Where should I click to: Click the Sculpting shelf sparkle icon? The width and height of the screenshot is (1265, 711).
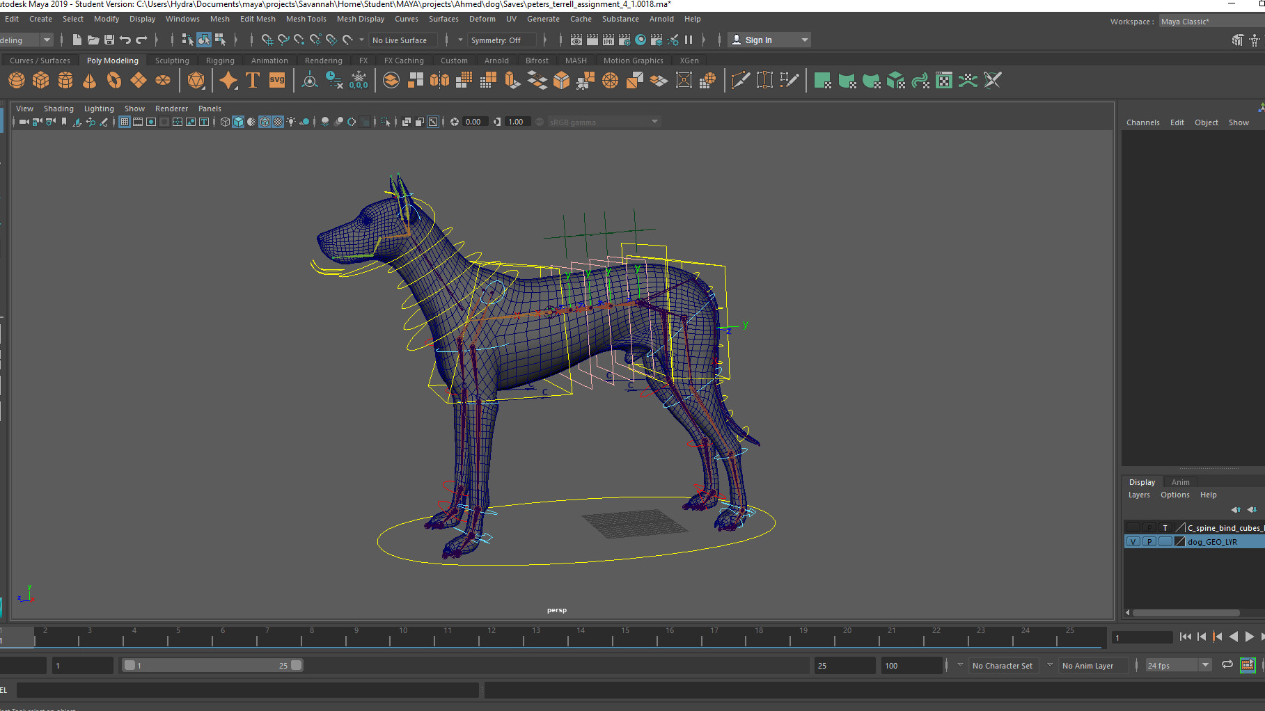[228, 80]
